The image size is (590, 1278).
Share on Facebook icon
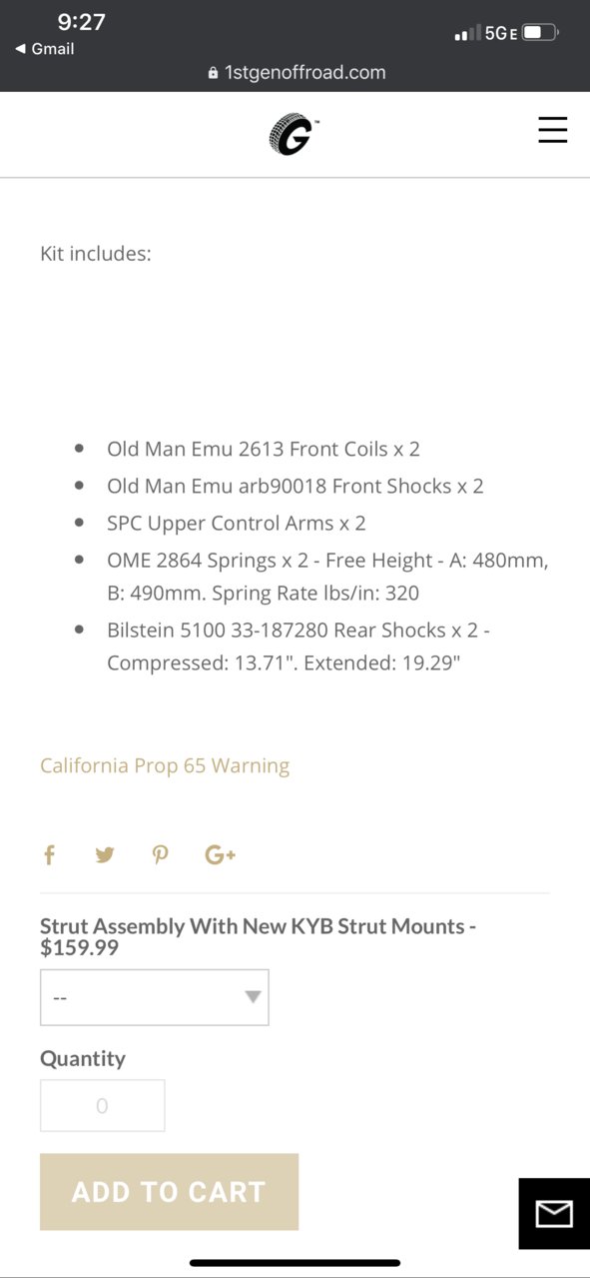tap(49, 854)
